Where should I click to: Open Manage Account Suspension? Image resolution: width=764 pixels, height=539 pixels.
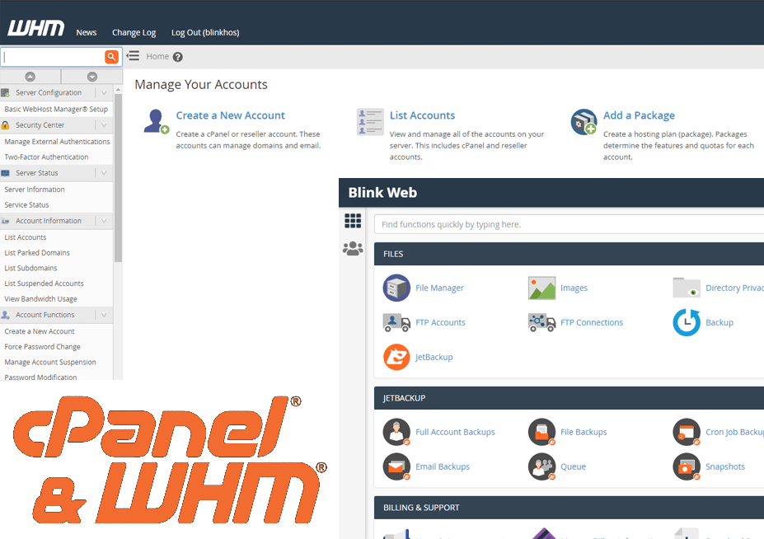(x=50, y=362)
